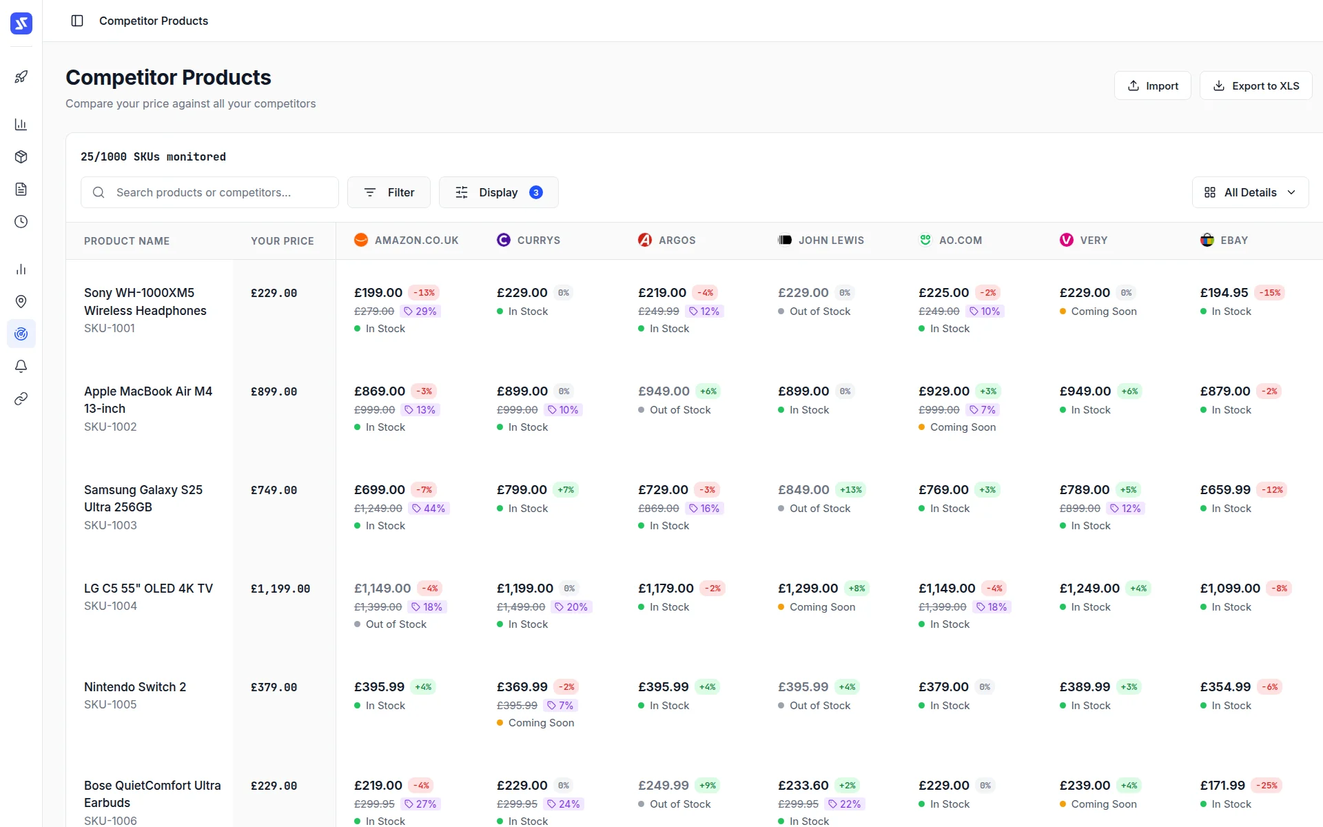The width and height of the screenshot is (1323, 827).
Task: Click the app logo in the sidebar
Action: coord(21,23)
